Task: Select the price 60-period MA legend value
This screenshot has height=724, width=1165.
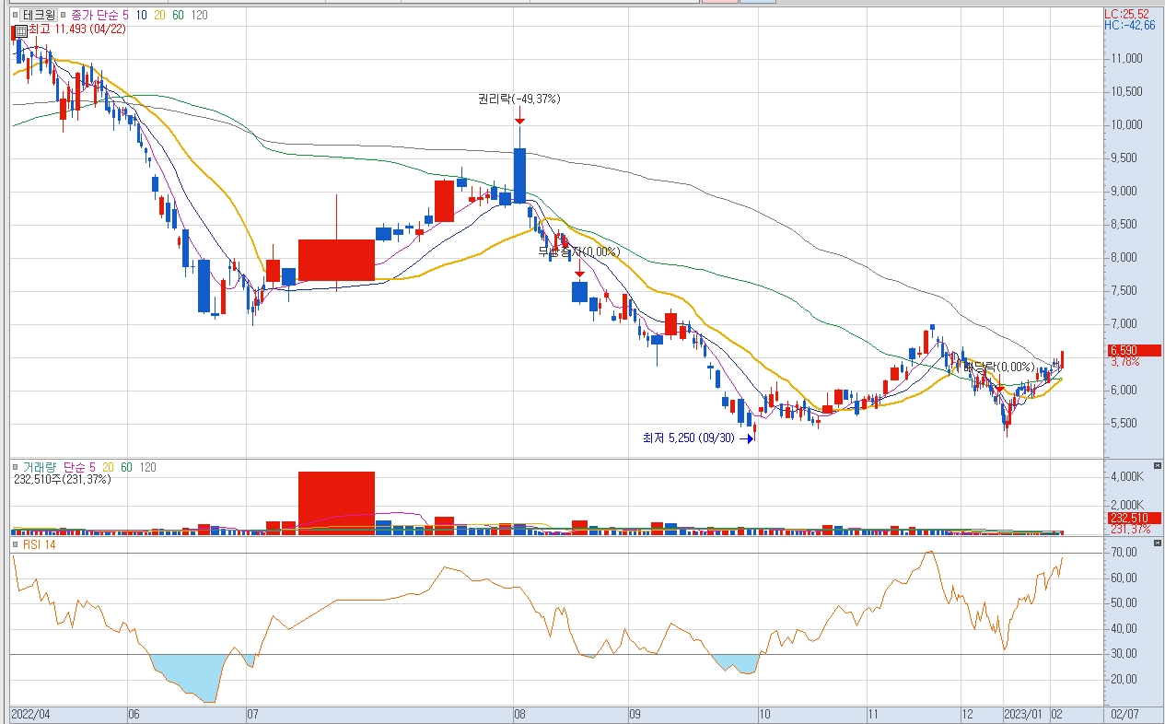Action: (x=180, y=16)
